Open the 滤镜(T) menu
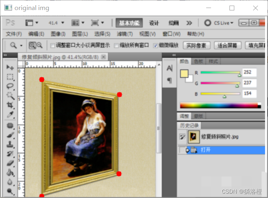 125,34
